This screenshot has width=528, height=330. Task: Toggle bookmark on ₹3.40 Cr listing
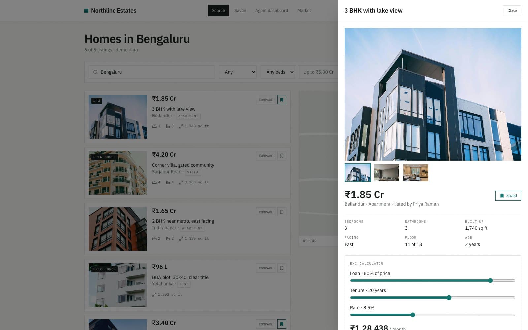(282, 324)
